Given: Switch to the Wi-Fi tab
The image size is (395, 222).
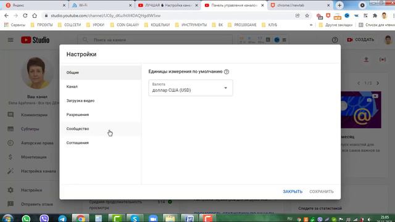Looking at the screenshot, I should click(x=101, y=6).
